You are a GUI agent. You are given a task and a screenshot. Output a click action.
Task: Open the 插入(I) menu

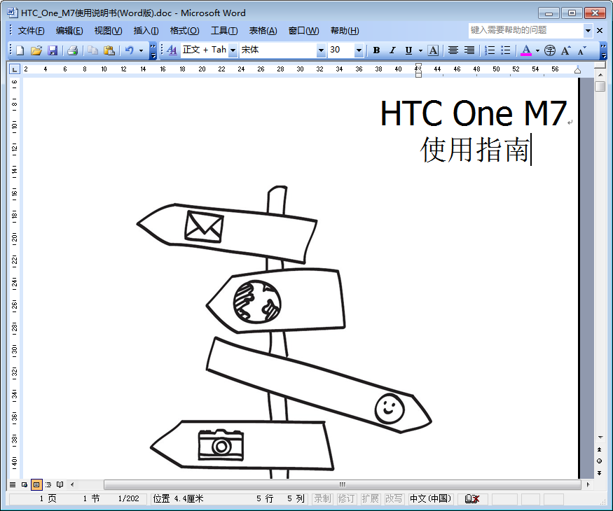(x=146, y=31)
